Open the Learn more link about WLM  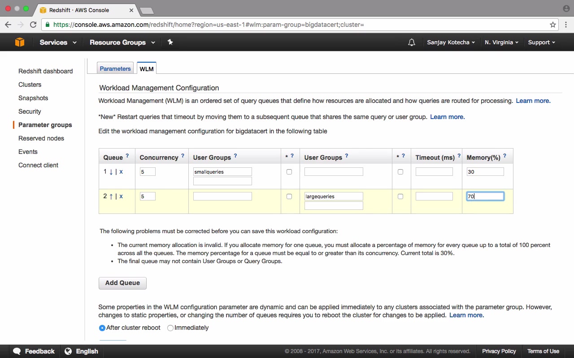coord(533,101)
